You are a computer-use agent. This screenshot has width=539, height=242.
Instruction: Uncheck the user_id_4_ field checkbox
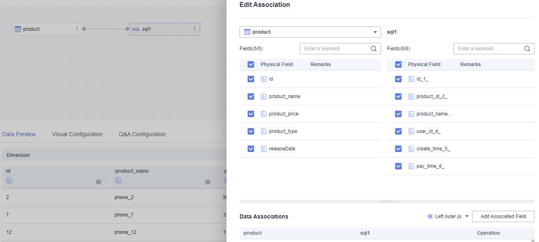pos(398,131)
